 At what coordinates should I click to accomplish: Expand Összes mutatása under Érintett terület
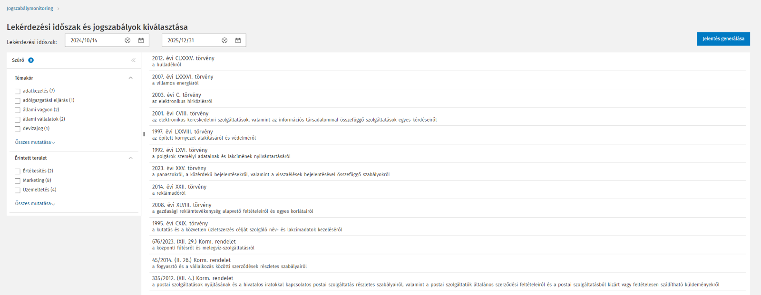click(35, 204)
